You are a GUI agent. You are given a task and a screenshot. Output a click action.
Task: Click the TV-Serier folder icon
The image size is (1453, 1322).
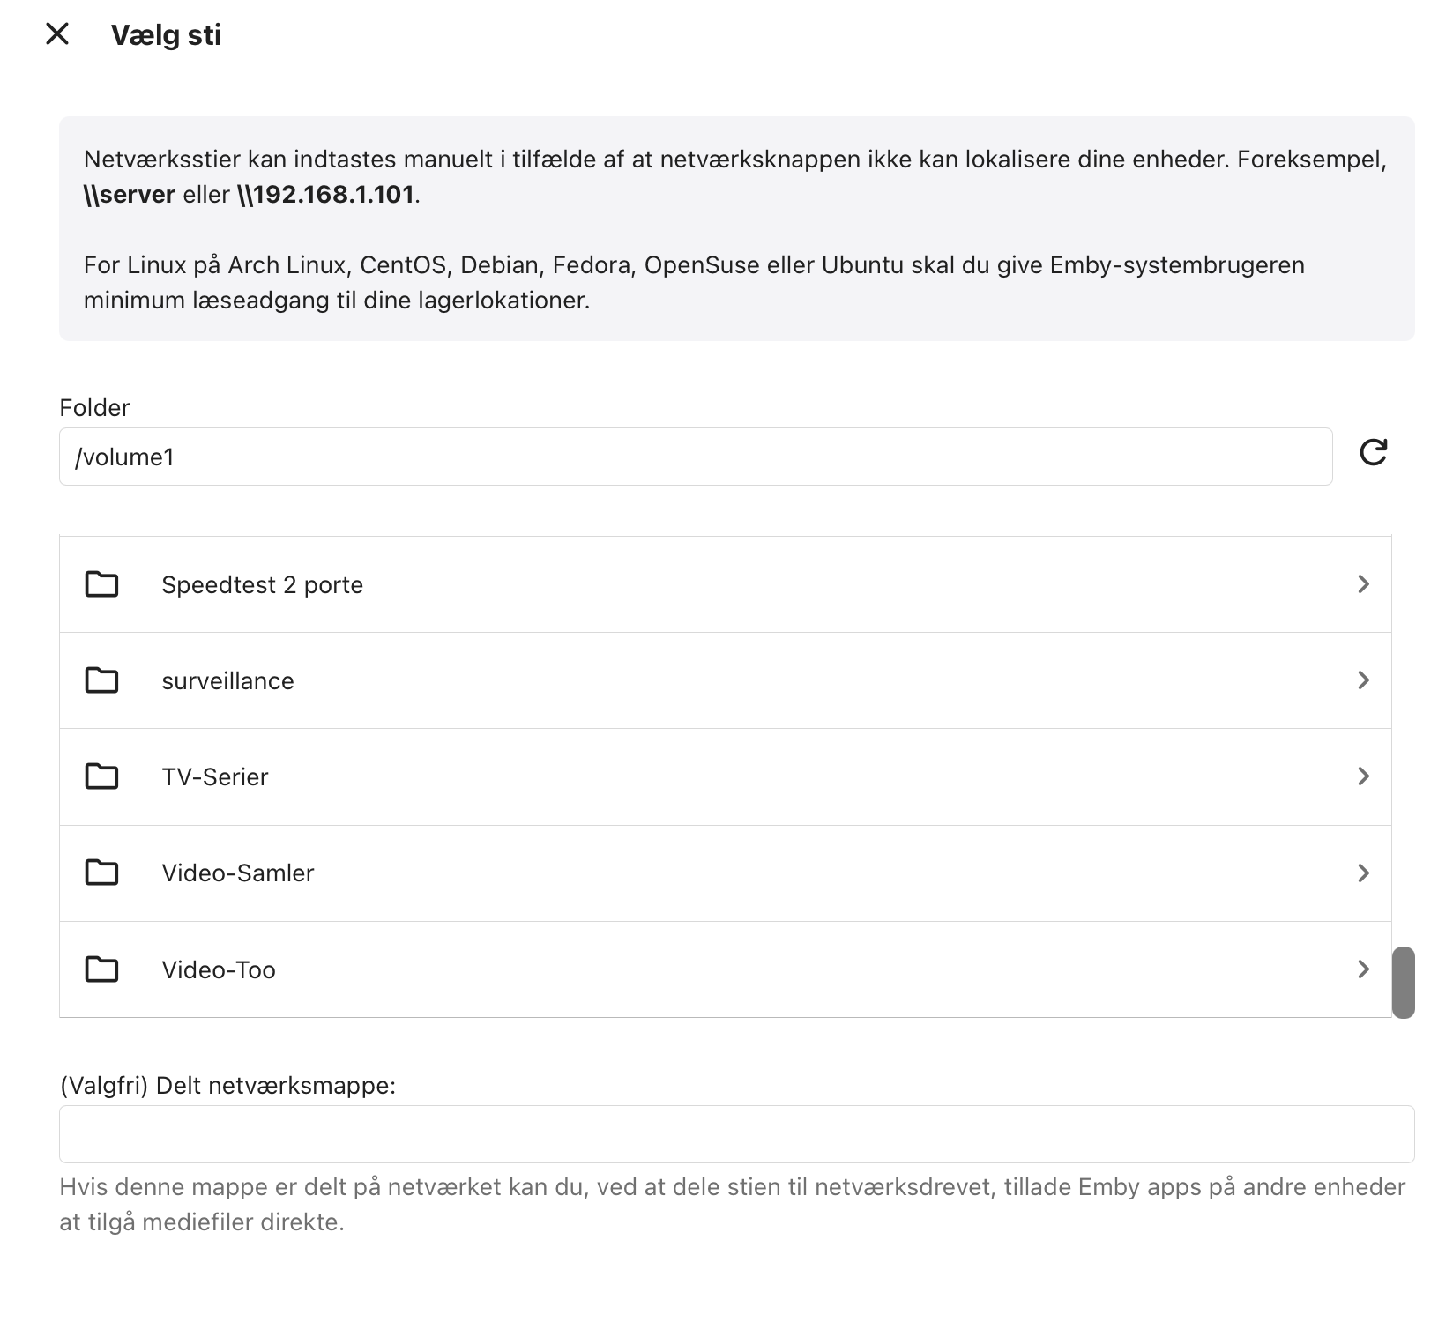101,776
